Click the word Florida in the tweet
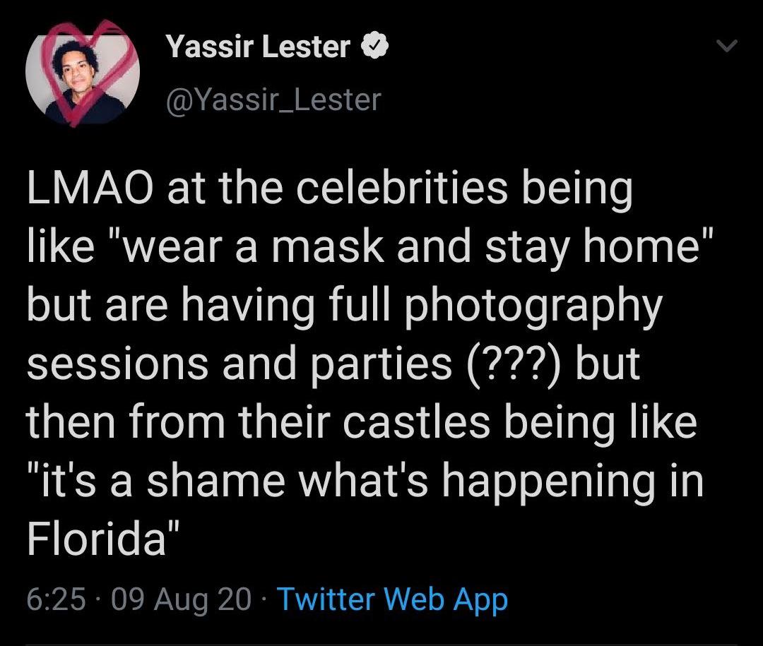Image resolution: width=763 pixels, height=646 pixels. [x=96, y=539]
